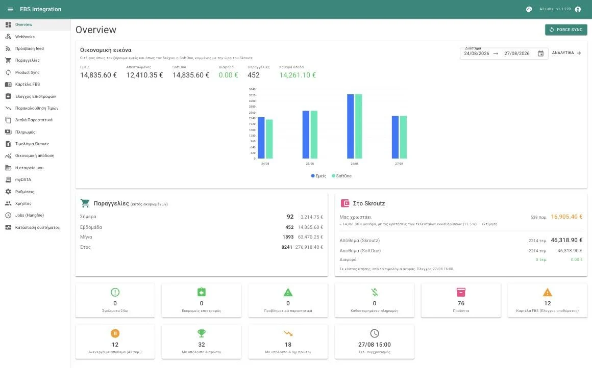Open the calendar date picker icon
This screenshot has height=368, width=592.
[x=540, y=54]
